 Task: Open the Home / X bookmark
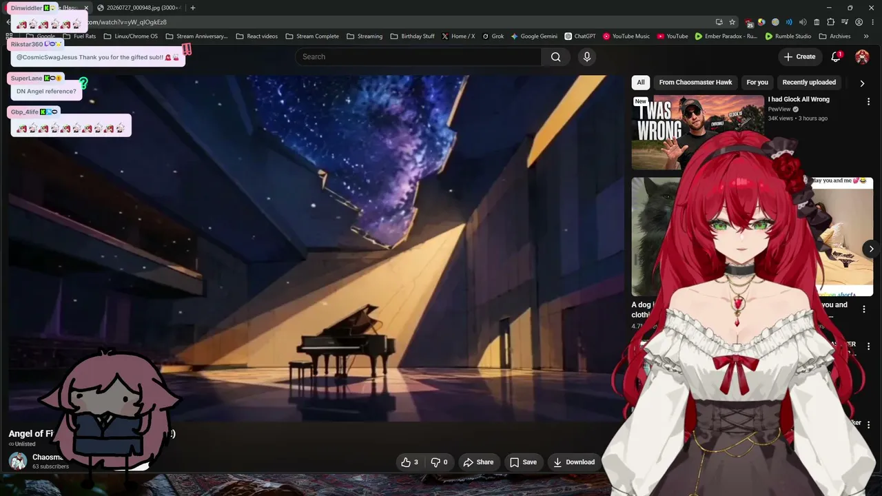pos(458,36)
